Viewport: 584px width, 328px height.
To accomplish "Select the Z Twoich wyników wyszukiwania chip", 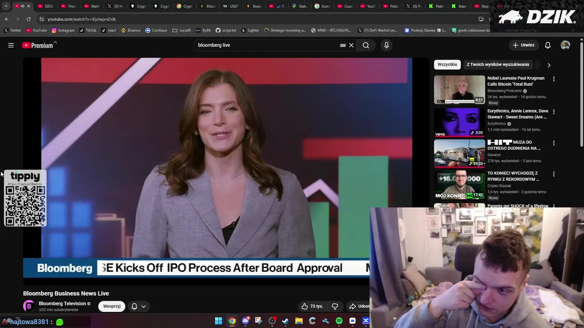I will click(x=498, y=65).
